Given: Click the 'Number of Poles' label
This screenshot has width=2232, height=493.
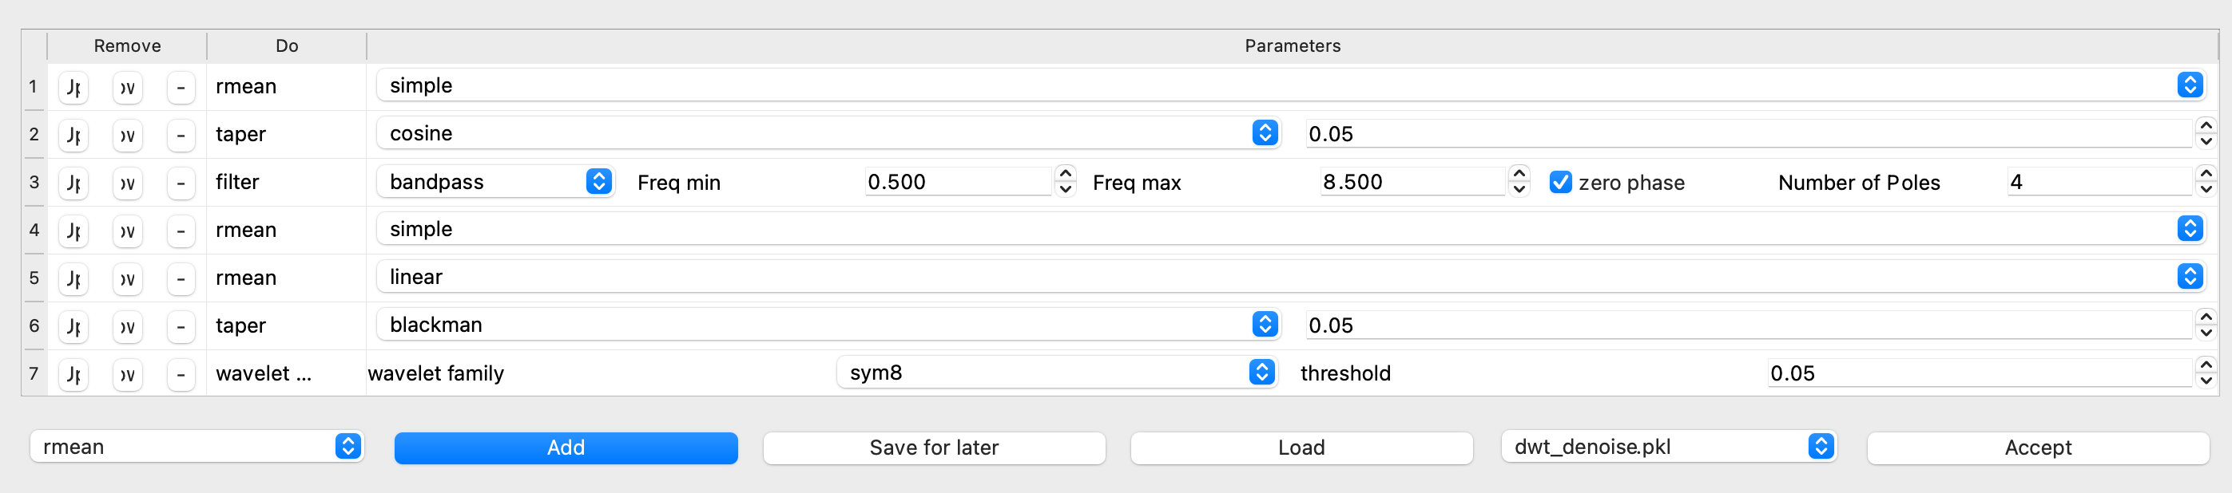Looking at the screenshot, I should (x=1859, y=183).
